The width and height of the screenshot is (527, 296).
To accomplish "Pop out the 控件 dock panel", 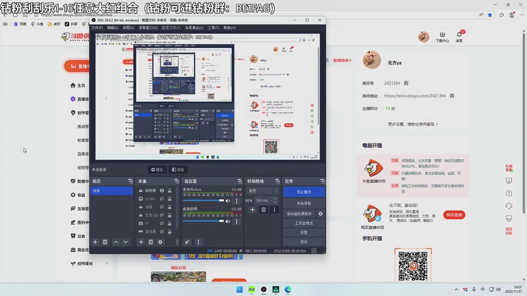I will coord(322,182).
